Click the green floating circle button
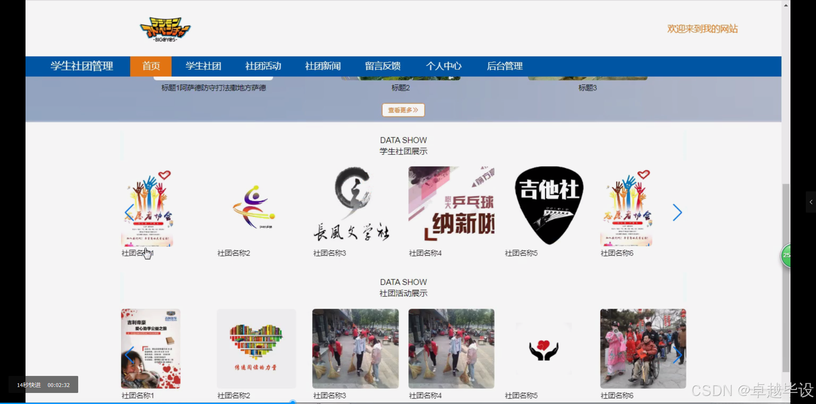 [x=787, y=256]
